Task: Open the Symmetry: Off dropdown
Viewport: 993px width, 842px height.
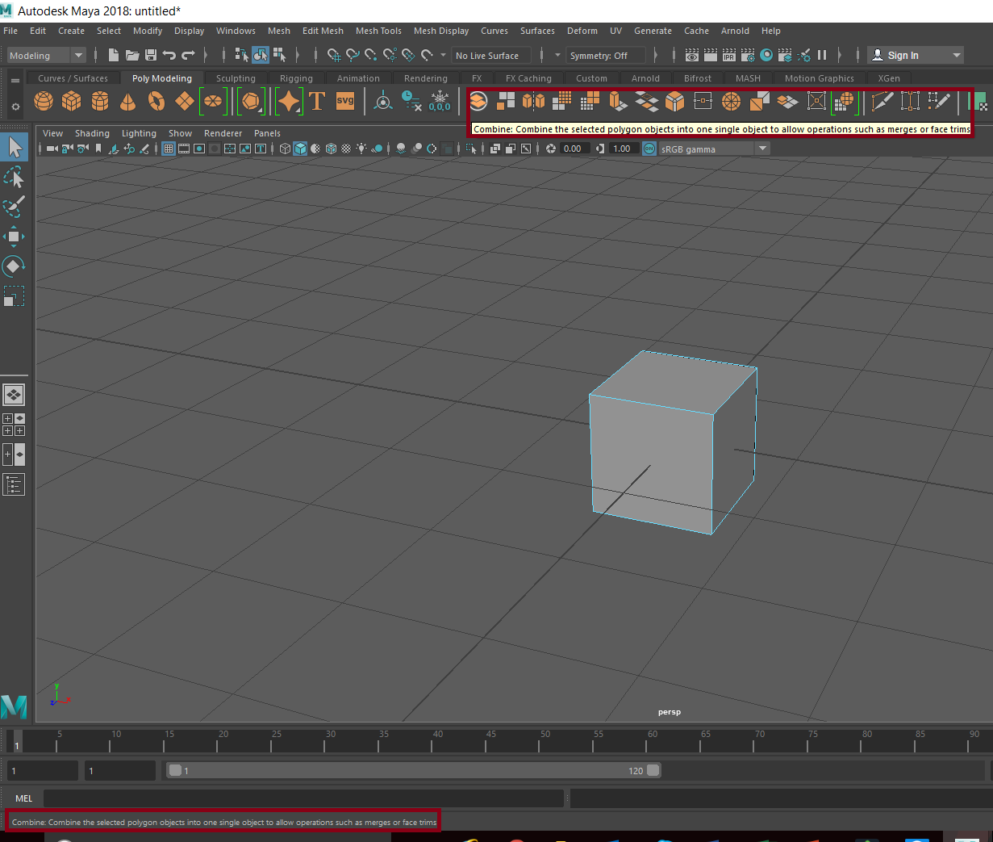Action: pos(606,55)
